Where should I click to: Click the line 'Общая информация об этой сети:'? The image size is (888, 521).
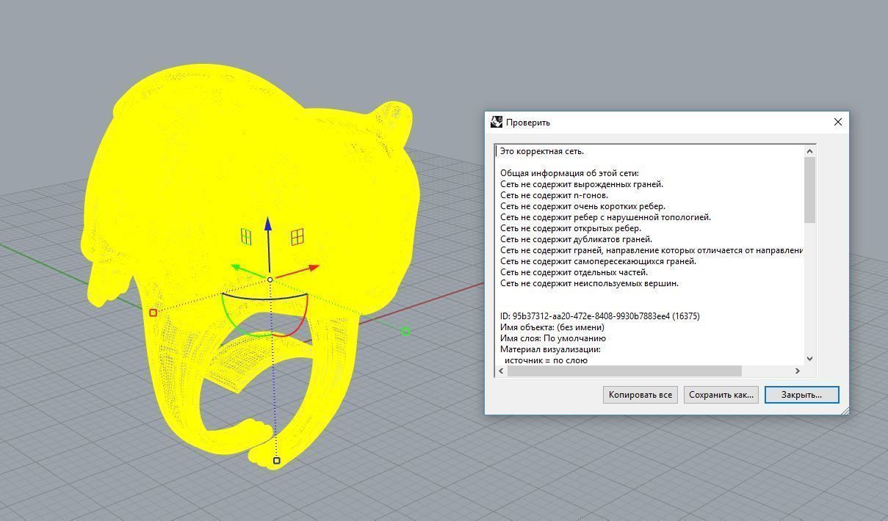[569, 173]
